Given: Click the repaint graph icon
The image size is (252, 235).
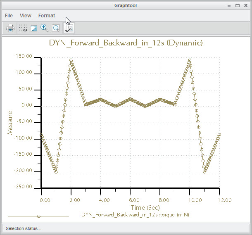Looking at the screenshot, I should [34, 28].
